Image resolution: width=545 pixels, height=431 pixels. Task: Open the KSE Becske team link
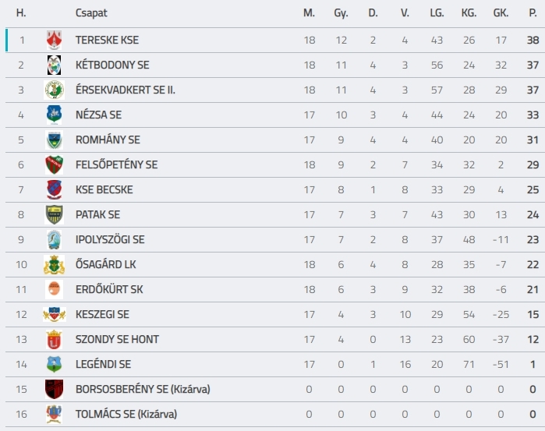click(x=104, y=189)
